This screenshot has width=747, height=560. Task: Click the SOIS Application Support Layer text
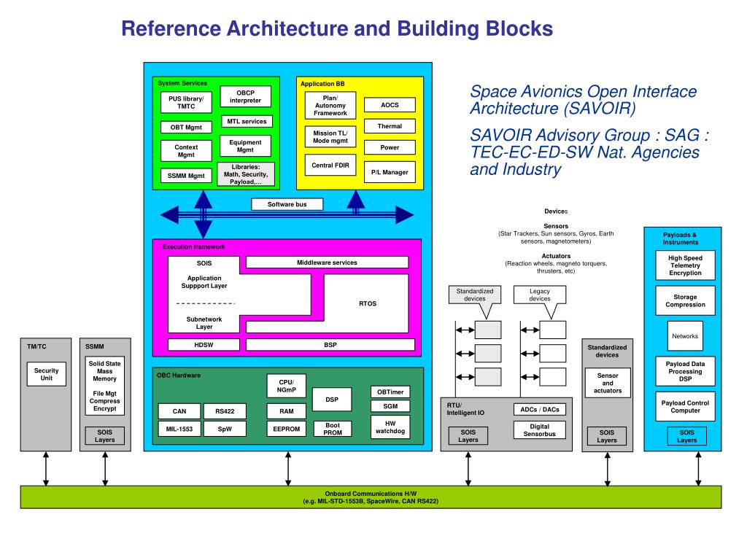(x=204, y=275)
